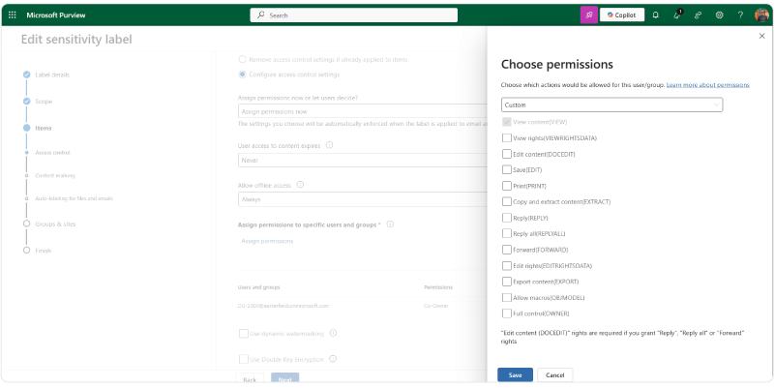This screenshot has width=775, height=388.
Task: Enable the Print(PRINT) permission checkbox
Action: 507,186
